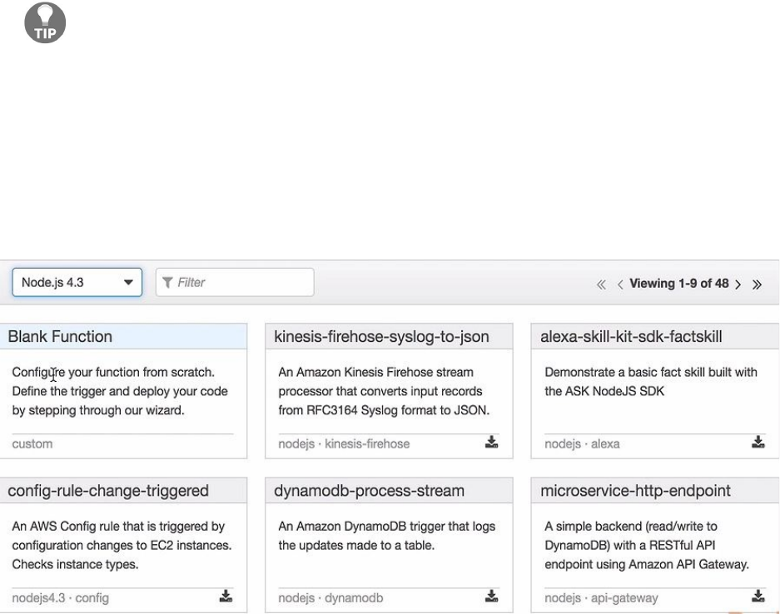Go to next page of blueprints

click(738, 285)
